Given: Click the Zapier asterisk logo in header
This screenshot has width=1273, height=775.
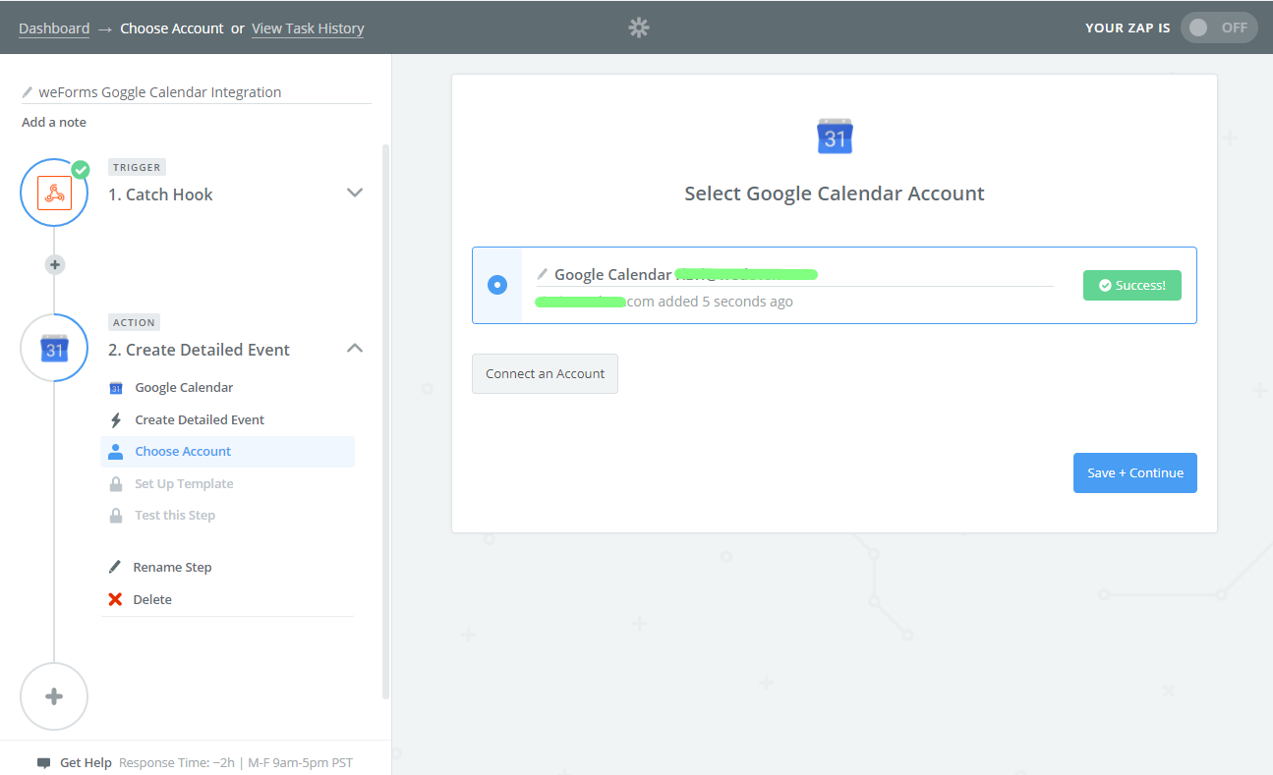Looking at the screenshot, I should 639,28.
